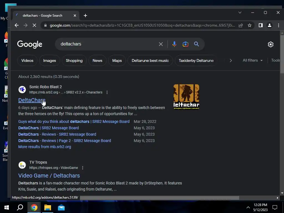Open Video Game / Deltachars TV Tropes link
This screenshot has height=213, width=284.
pos(49,176)
